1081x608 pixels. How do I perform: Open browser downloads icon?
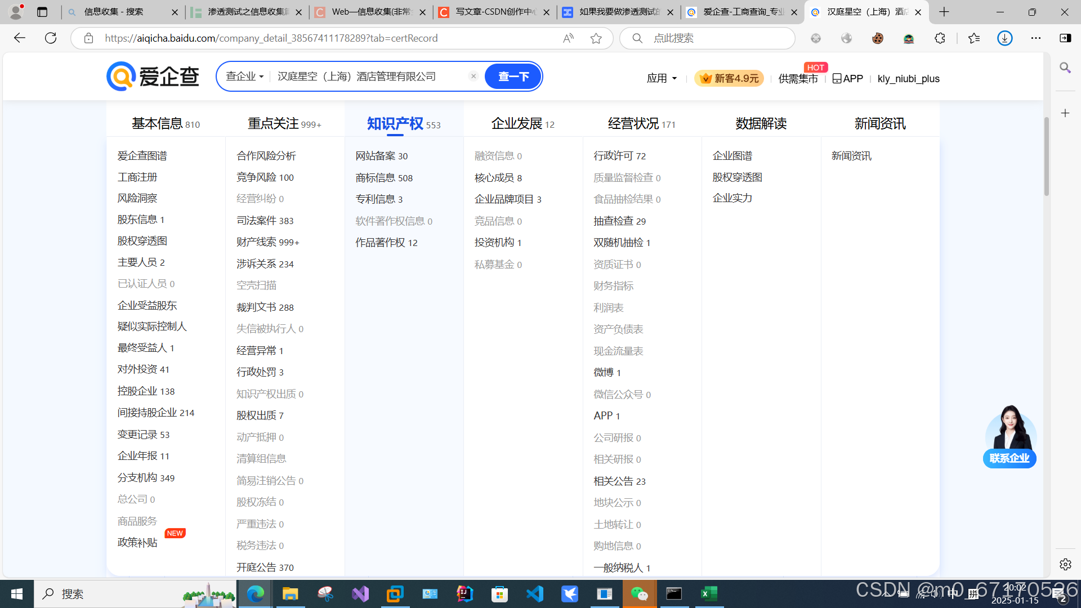tap(1004, 38)
